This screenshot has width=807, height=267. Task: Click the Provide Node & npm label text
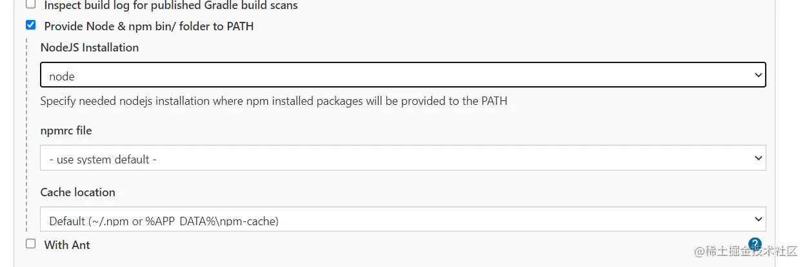click(x=148, y=26)
